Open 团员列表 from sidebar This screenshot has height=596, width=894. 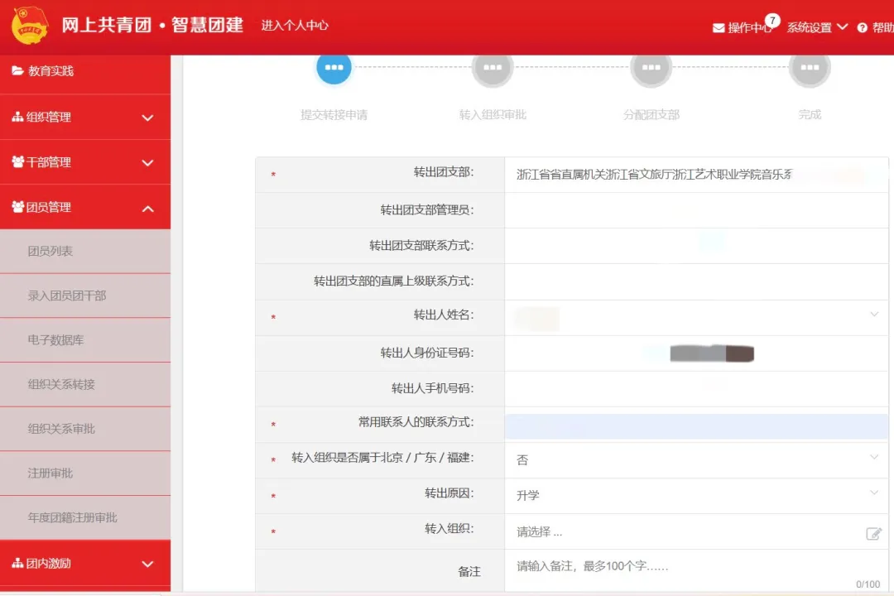tap(50, 251)
